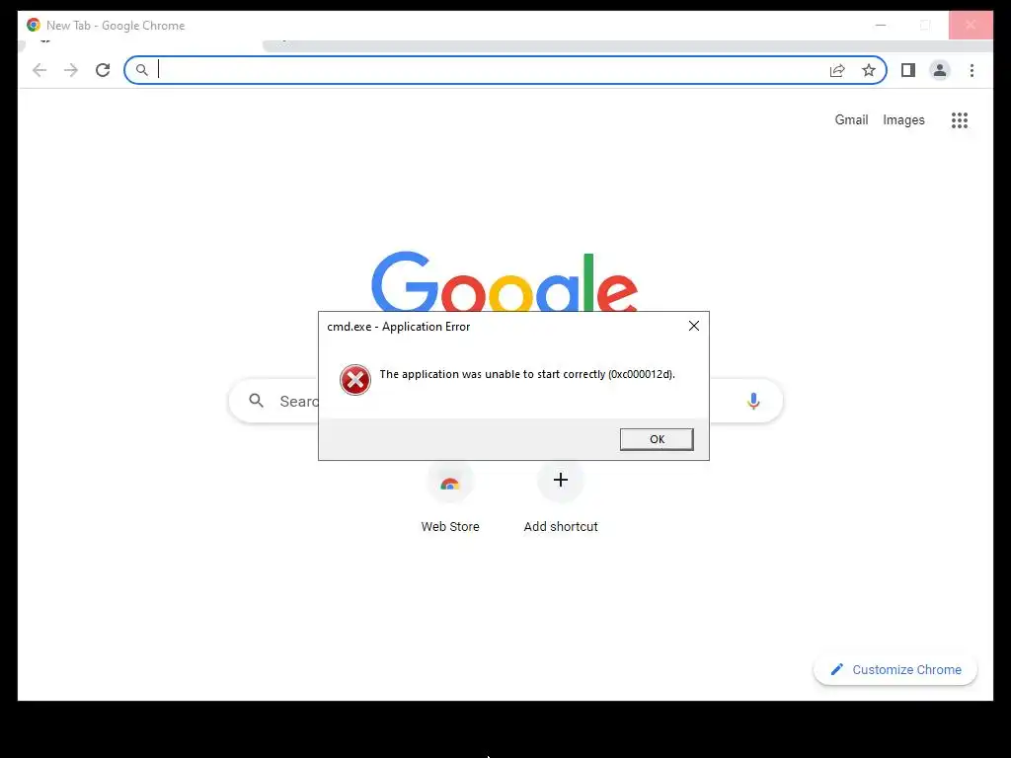Click the back navigation arrow
1011x758 pixels.
(x=39, y=70)
